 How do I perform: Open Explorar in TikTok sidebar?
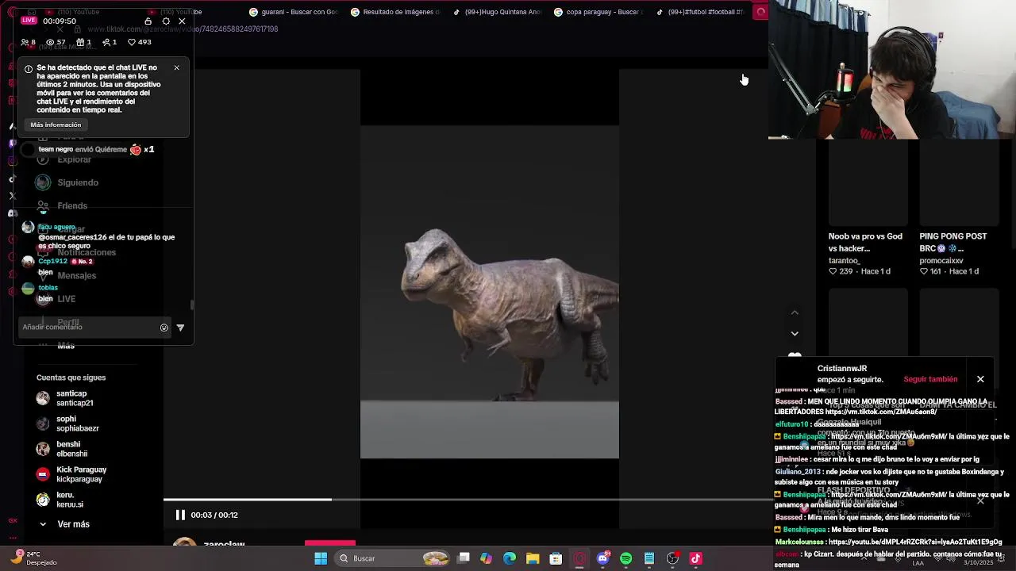[x=74, y=159]
